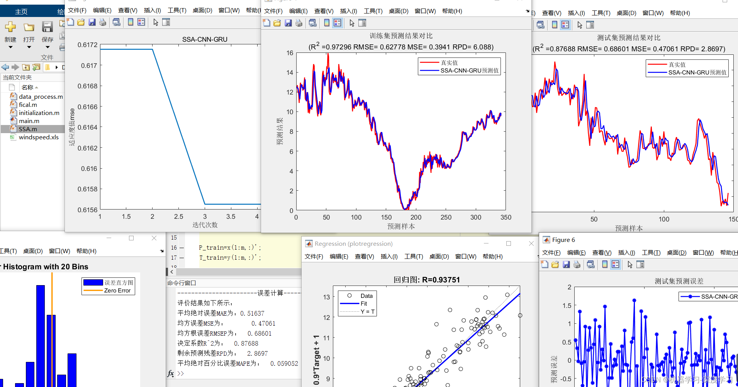The height and width of the screenshot is (387, 738).
Task: Click New Figure icon in Figure 6 toolbar
Action: coord(545,265)
